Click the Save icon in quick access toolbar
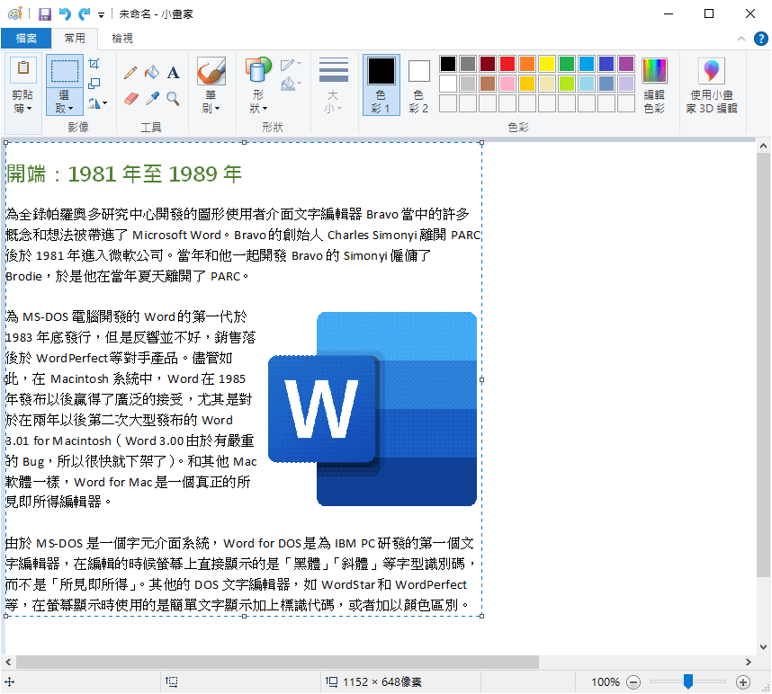 click(x=45, y=14)
